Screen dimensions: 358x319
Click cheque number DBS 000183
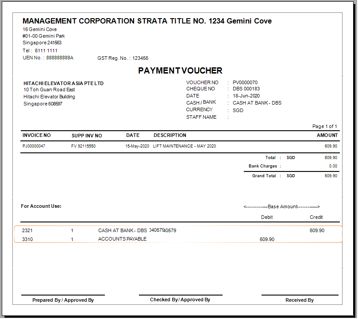pos(246,89)
